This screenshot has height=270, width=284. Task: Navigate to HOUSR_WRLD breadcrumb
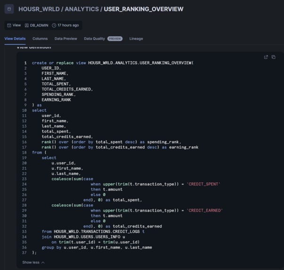point(39,9)
